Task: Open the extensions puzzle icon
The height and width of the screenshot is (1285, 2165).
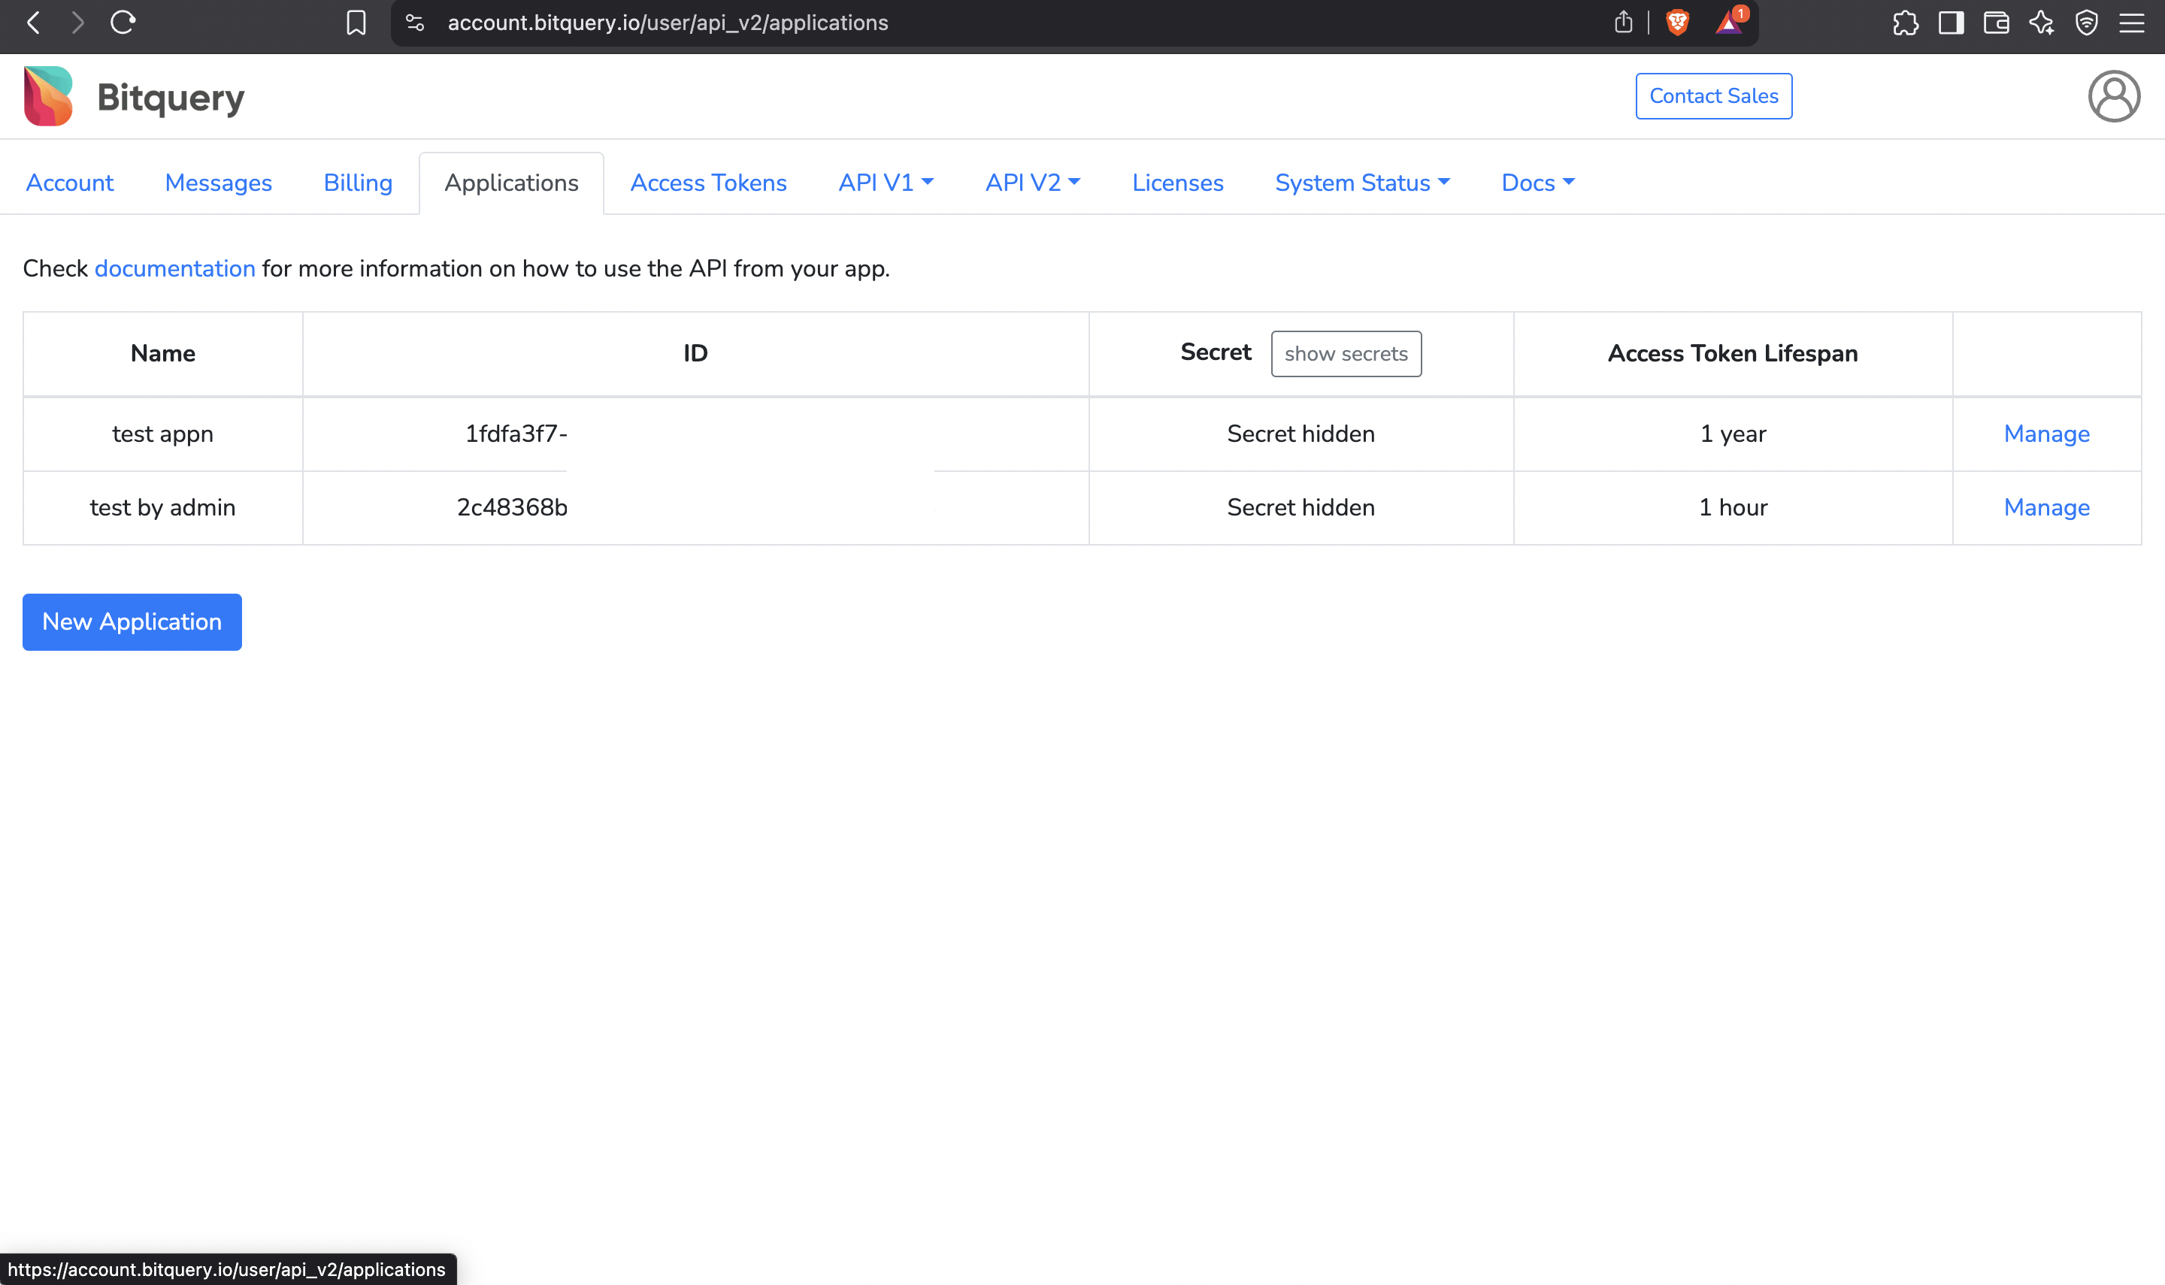Action: (x=1905, y=23)
